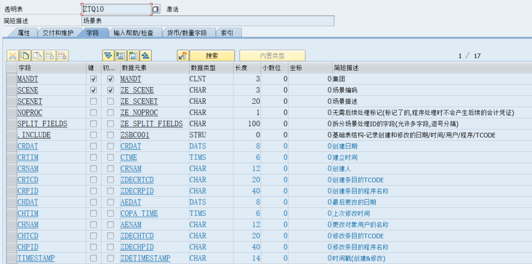Switch to the 属性 tab
Image resolution: width=532 pixels, height=264 pixels.
pos(24,33)
